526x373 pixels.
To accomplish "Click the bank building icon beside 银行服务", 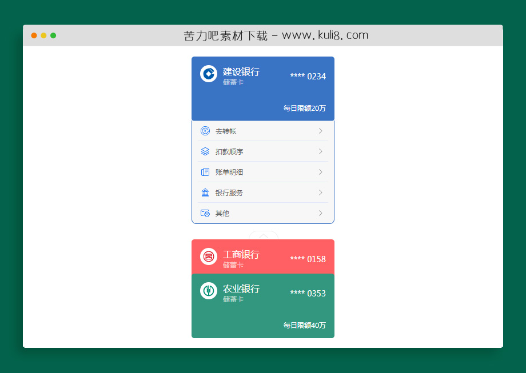I will pyautogui.click(x=205, y=192).
